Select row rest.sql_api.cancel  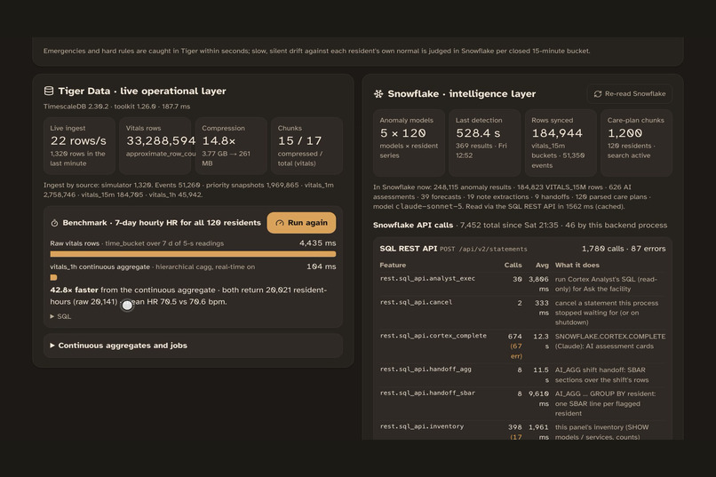click(522, 313)
